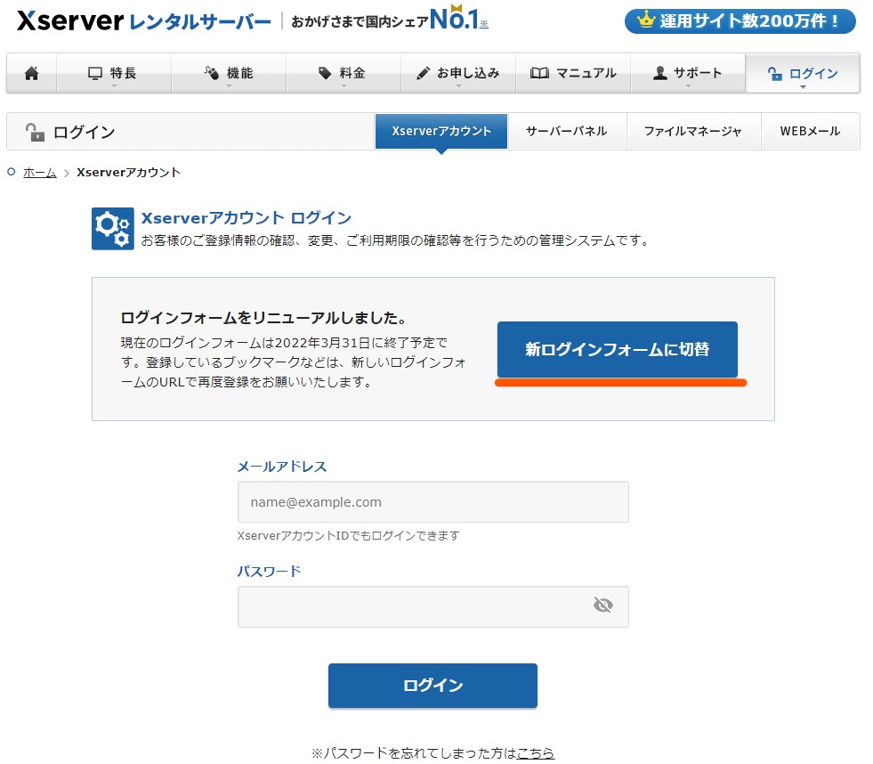
Task: Click the mouse icon beside 機能
Action: 211,73
